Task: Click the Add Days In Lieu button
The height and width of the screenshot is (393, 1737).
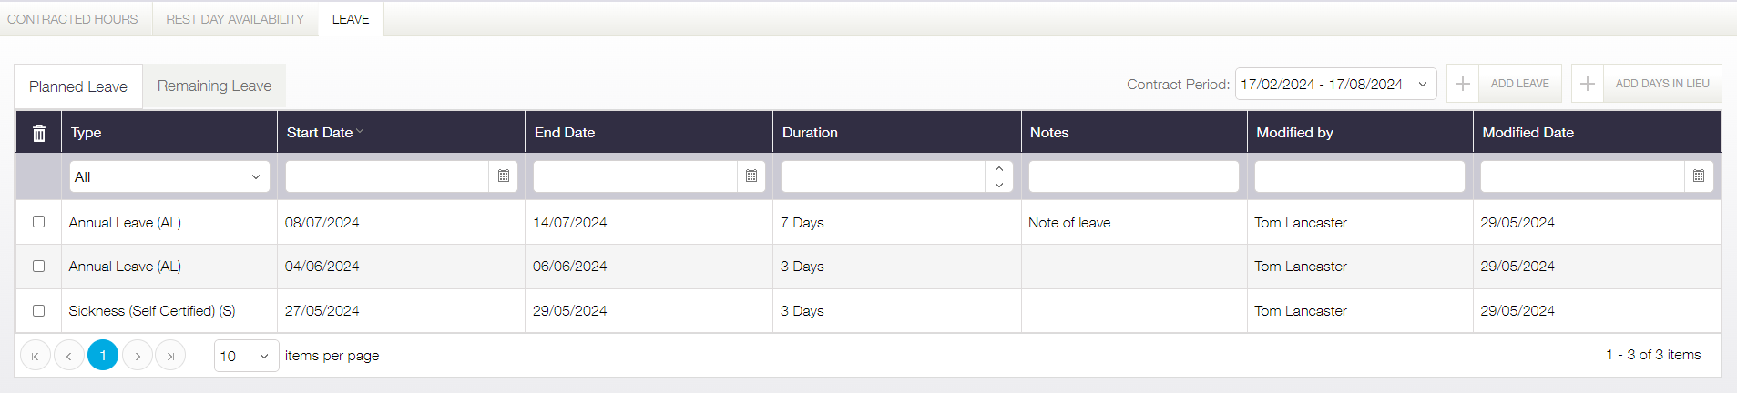Action: (1646, 84)
